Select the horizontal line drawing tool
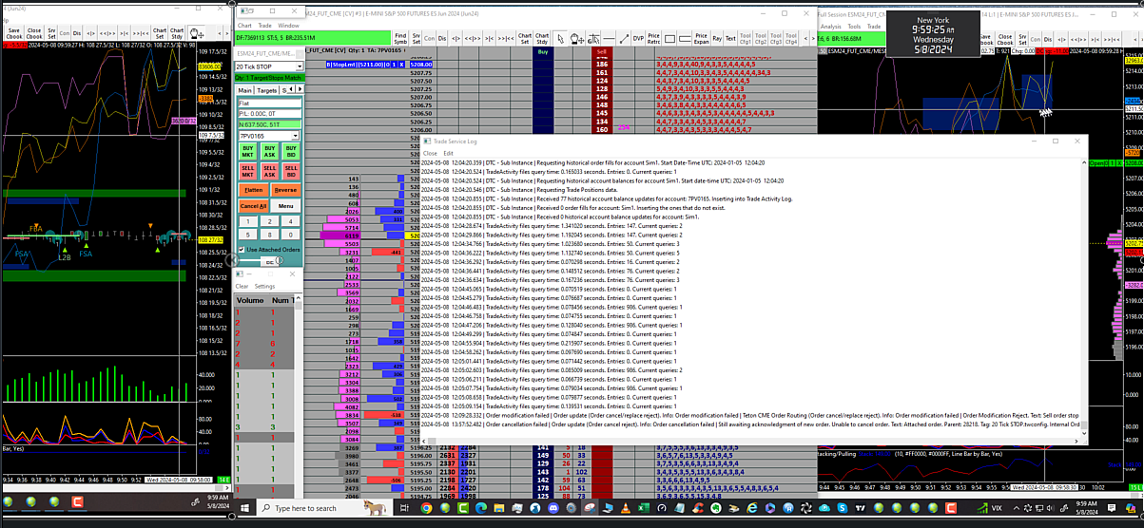Screen dimensions: 1144x528 (609, 39)
